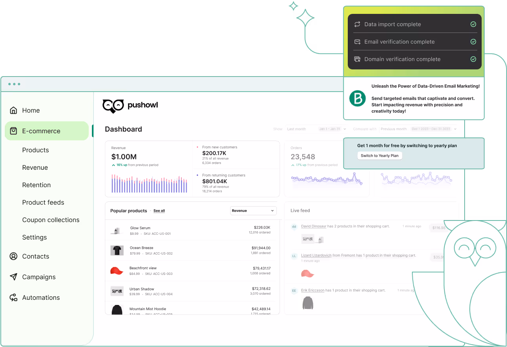Screen dimensions: 507x347
Task: Click David Dinosaur's dd avatar
Action: (x=294, y=227)
